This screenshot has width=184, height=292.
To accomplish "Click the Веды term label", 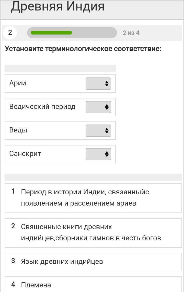I will 18,130.
